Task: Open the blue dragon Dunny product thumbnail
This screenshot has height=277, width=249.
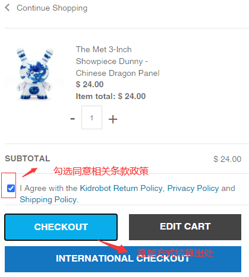Action: coord(34,74)
